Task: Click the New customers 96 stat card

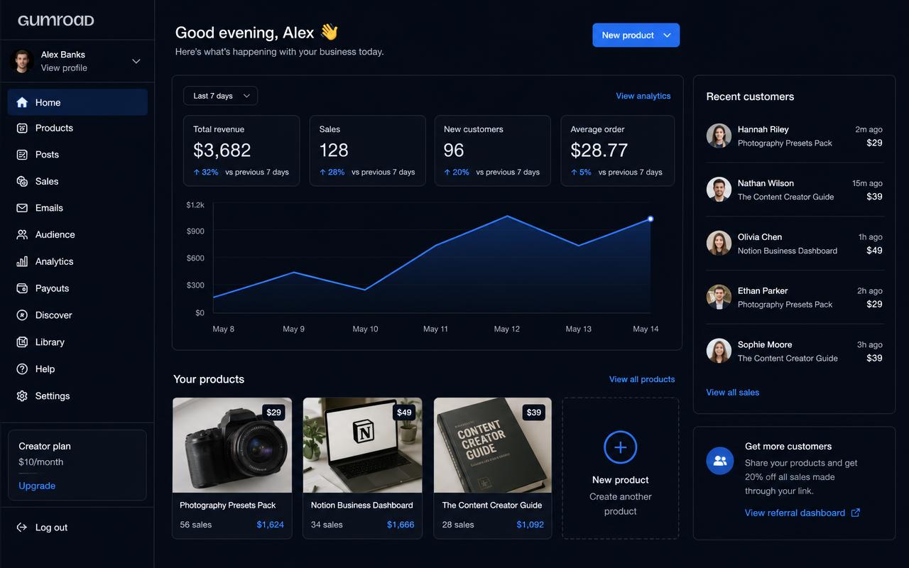Action: tap(493, 151)
